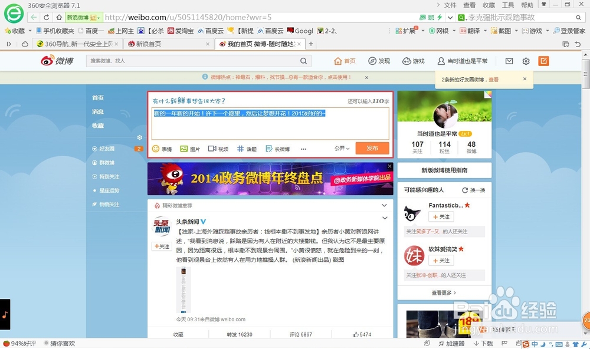Open the 头条新闻 post image thumbnail

(183, 289)
